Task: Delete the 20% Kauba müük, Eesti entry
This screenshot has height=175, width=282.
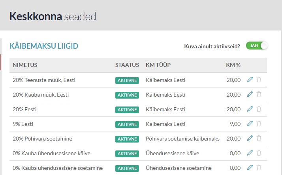Action: pyautogui.click(x=259, y=94)
